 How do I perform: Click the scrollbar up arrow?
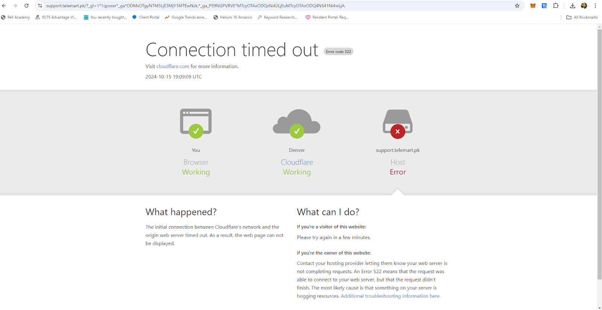pyautogui.click(x=599, y=27)
